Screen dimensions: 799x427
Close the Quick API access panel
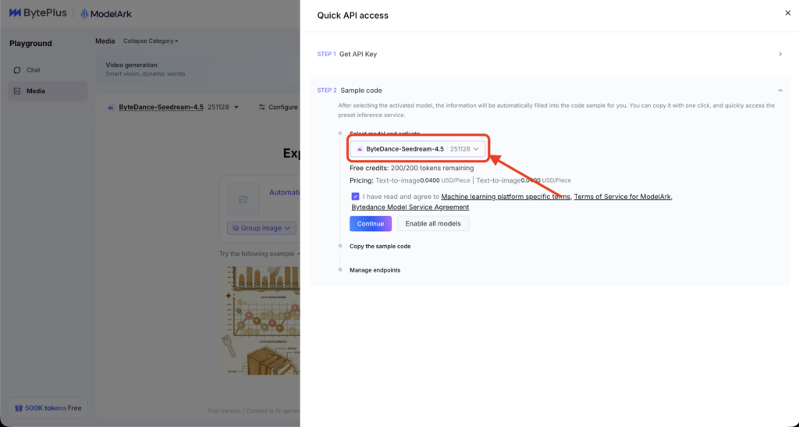[787, 12]
